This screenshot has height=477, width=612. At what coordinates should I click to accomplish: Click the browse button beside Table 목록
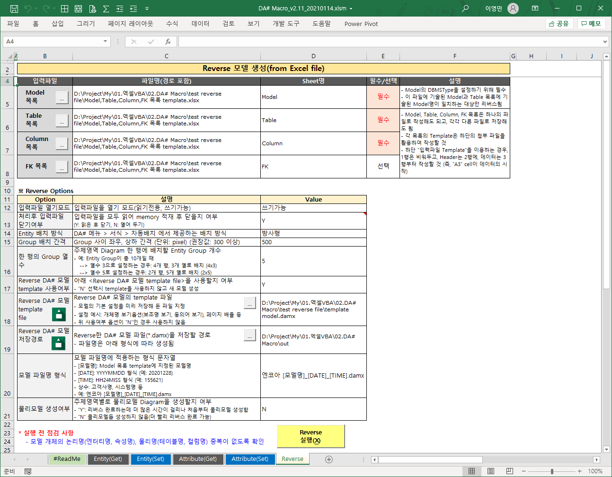62,121
